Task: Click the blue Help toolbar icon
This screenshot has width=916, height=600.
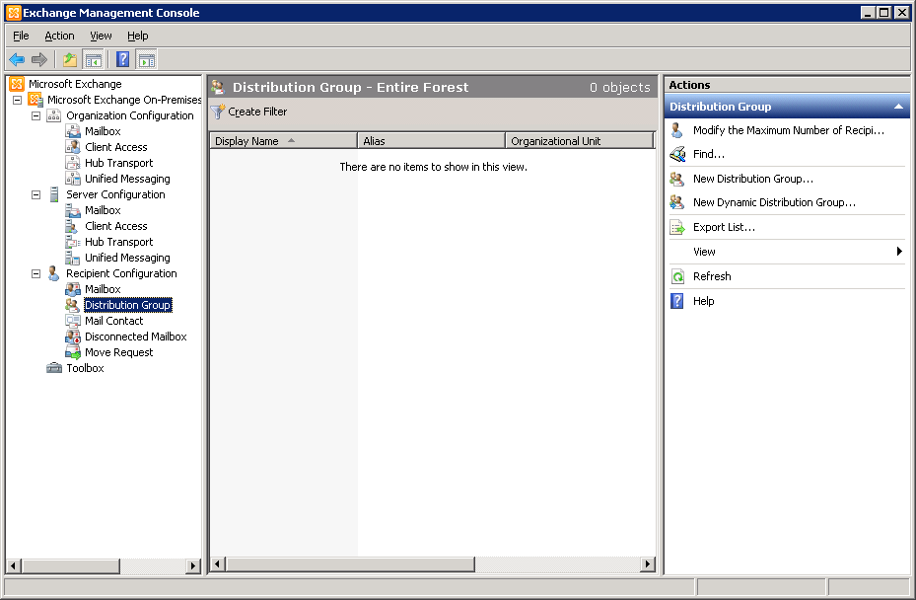Action: tap(122, 59)
